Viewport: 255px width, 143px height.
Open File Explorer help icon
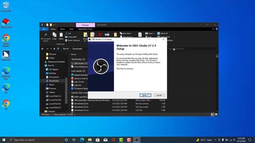coord(217,29)
